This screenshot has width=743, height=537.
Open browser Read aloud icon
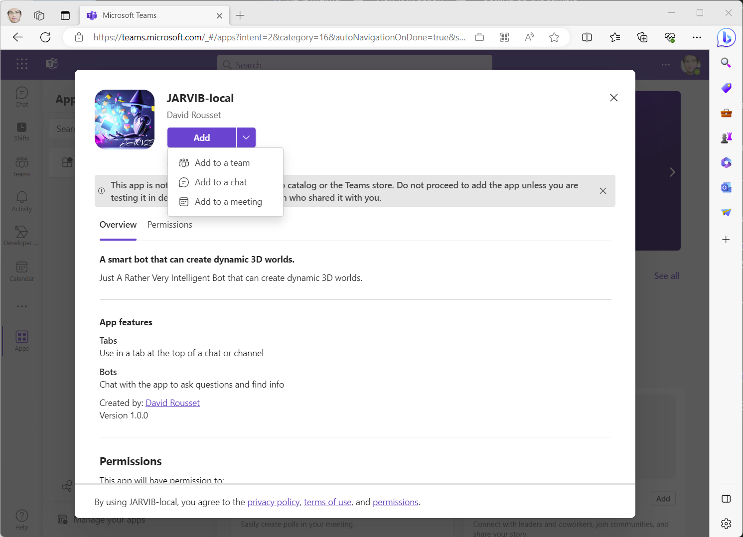coord(529,37)
